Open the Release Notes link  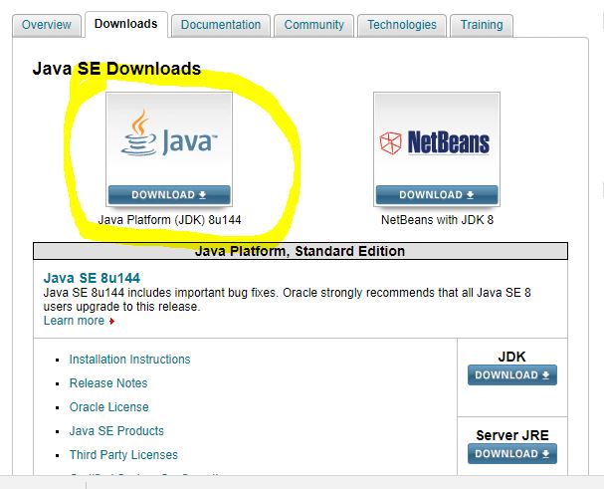coord(108,383)
